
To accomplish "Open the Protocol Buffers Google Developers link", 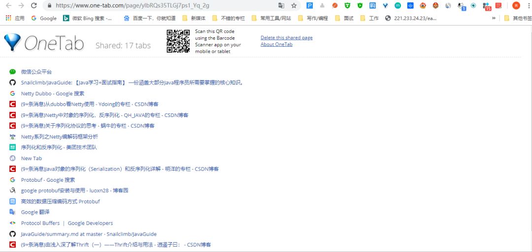I will pos(67,223).
